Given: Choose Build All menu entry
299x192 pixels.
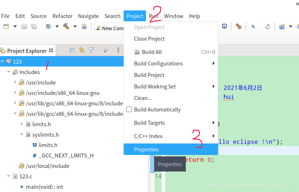Looking at the screenshot, I should click(171, 52).
